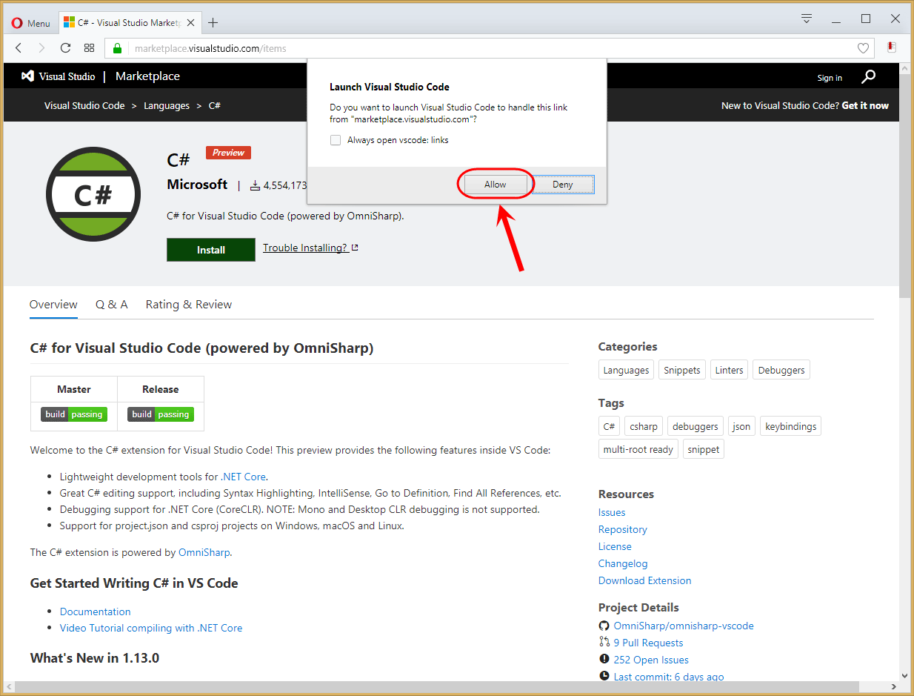Reload the page with refresh icon
Image resolution: width=914 pixels, height=696 pixels.
click(65, 48)
